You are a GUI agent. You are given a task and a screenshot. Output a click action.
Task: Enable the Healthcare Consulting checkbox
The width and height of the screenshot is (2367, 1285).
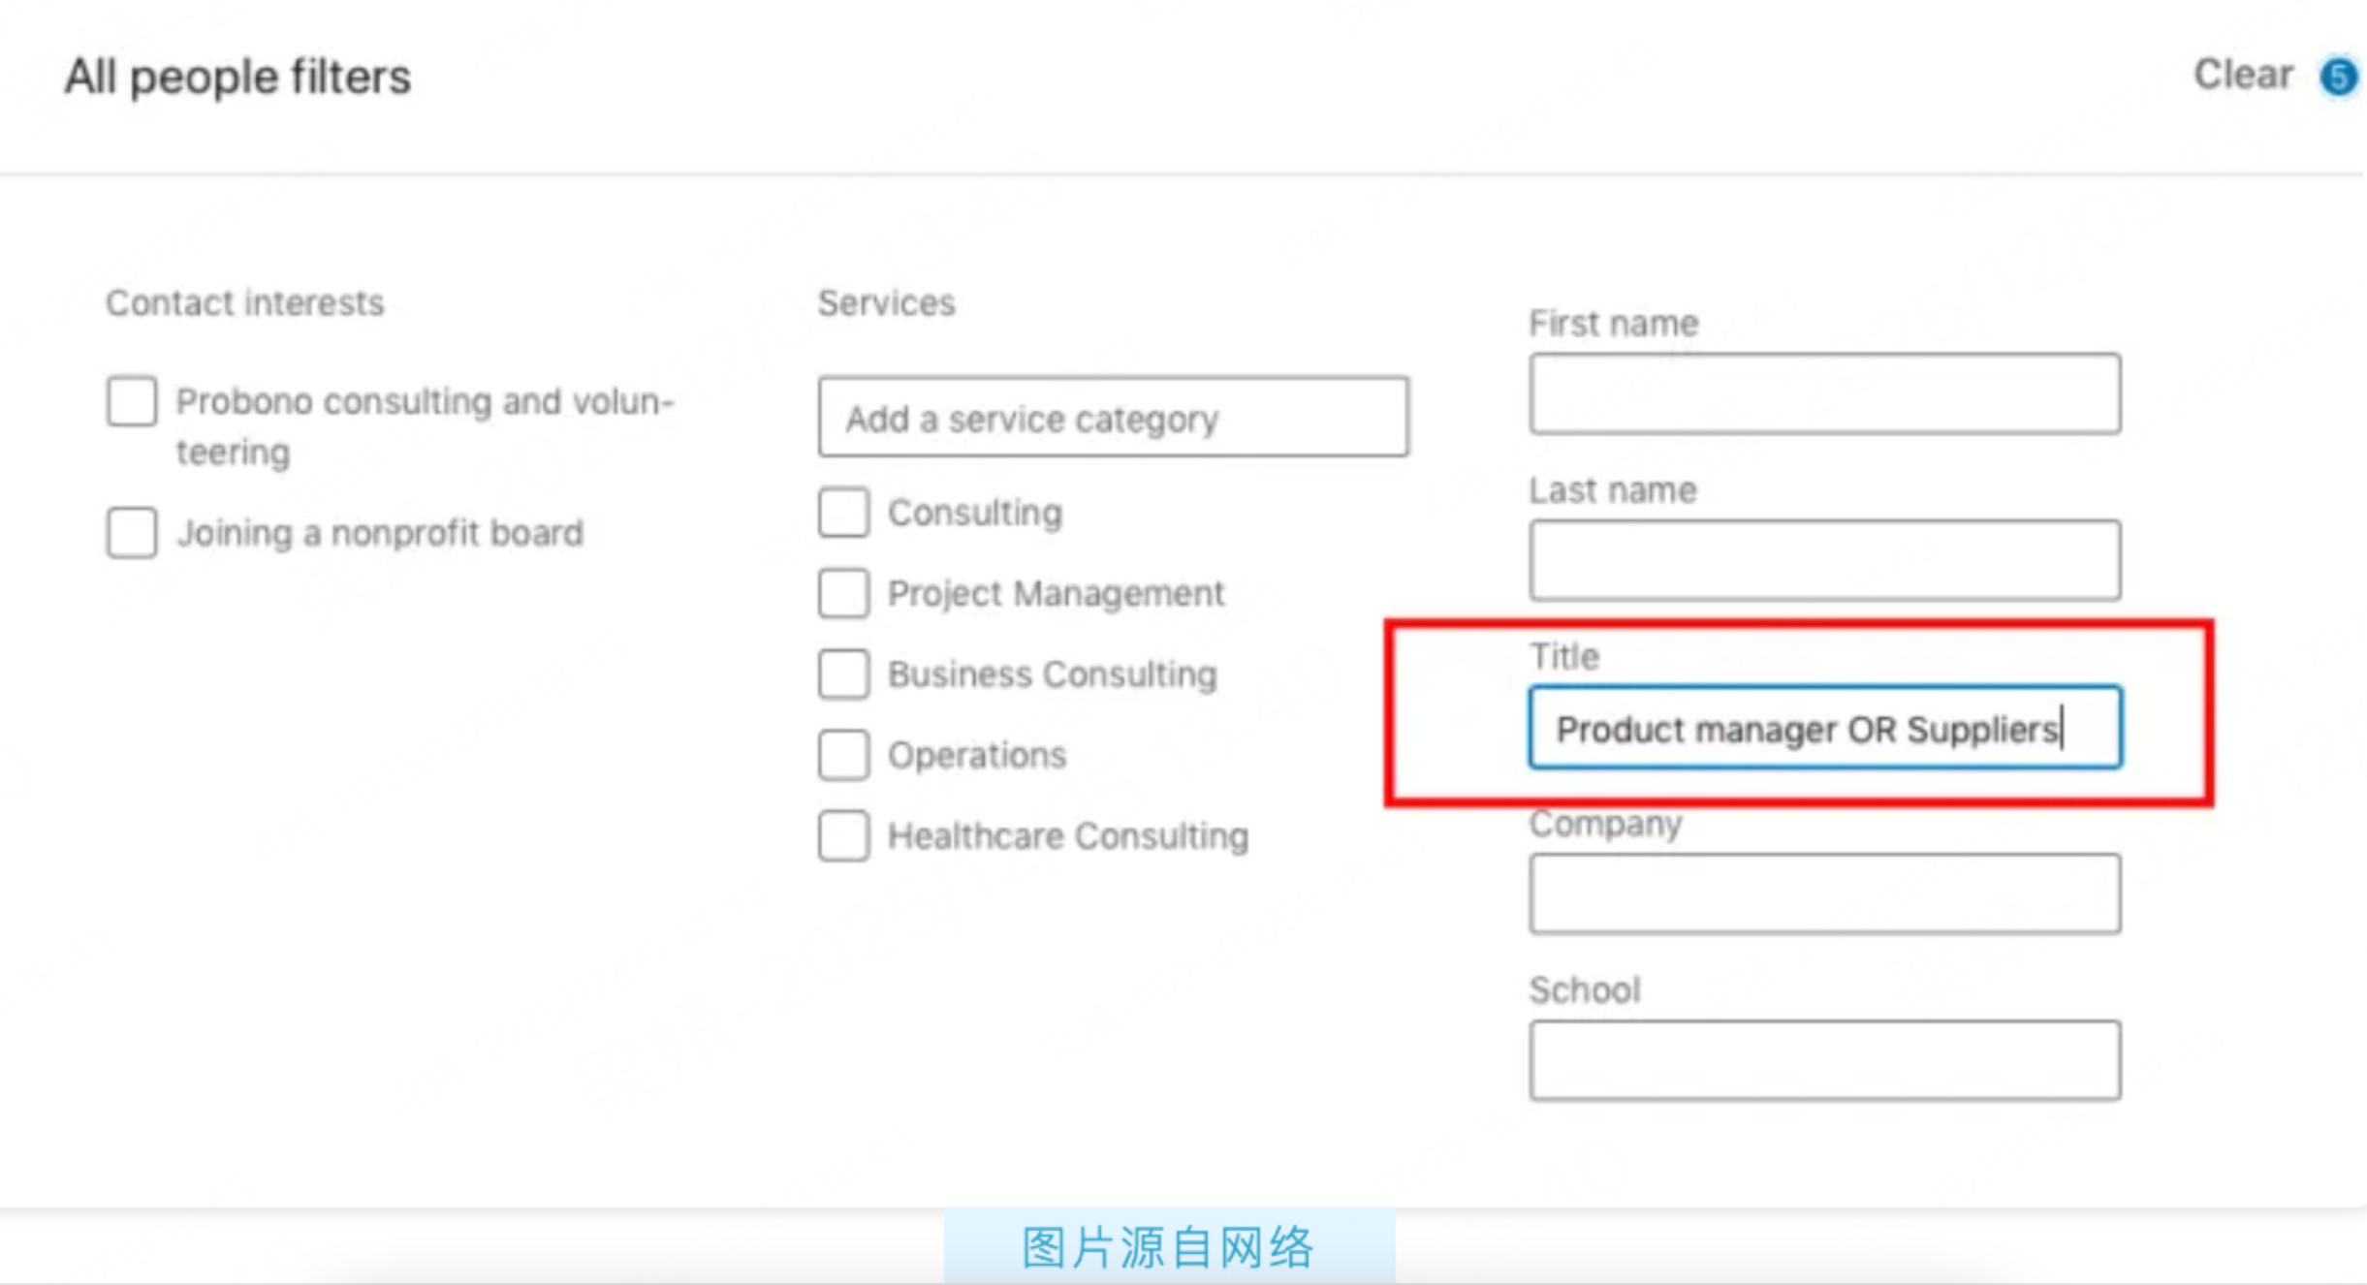click(843, 835)
